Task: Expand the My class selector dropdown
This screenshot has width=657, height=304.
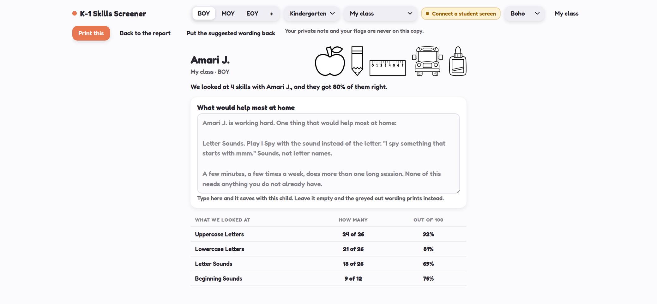Action: pos(381,14)
